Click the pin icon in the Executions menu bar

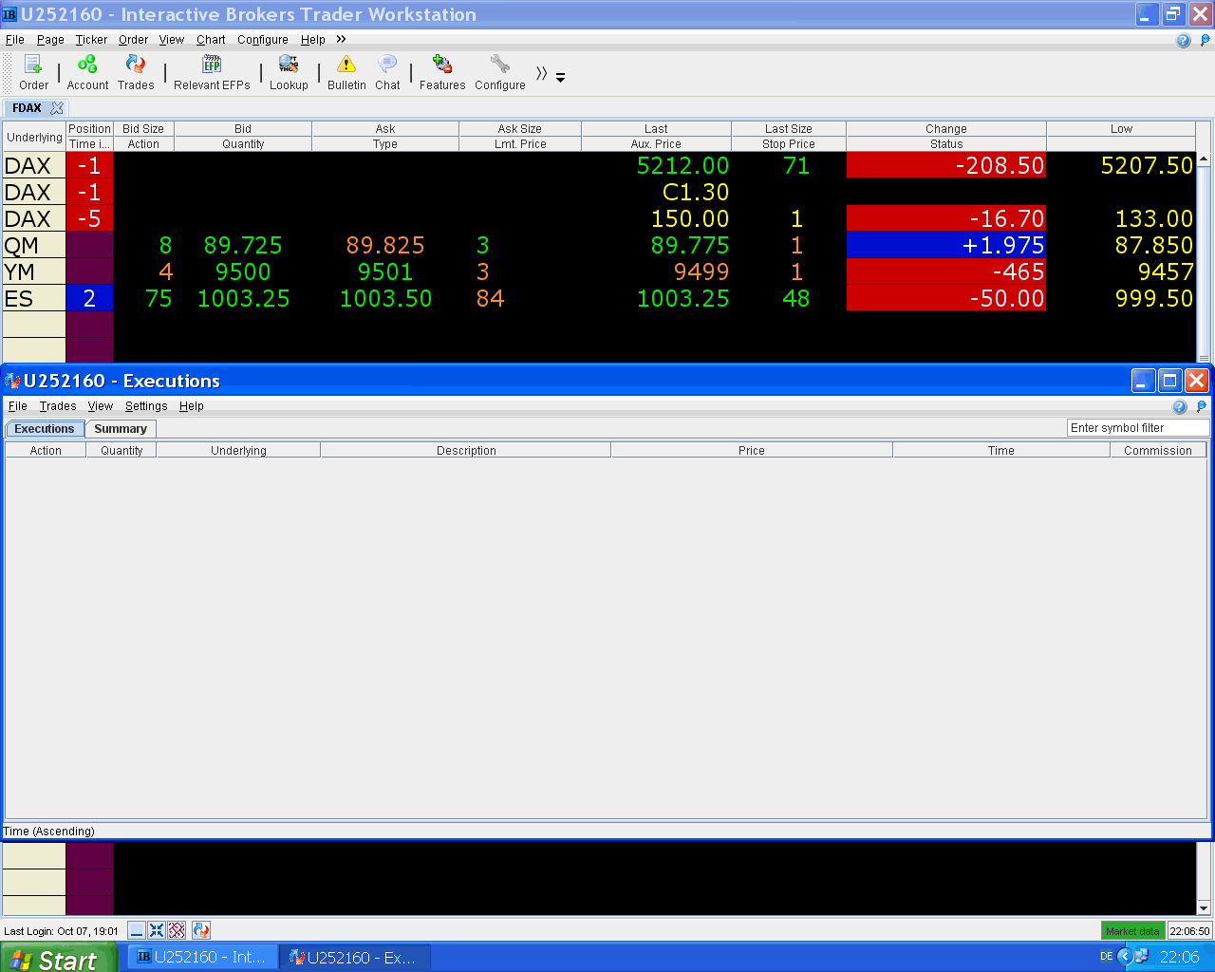pyautogui.click(x=1202, y=406)
